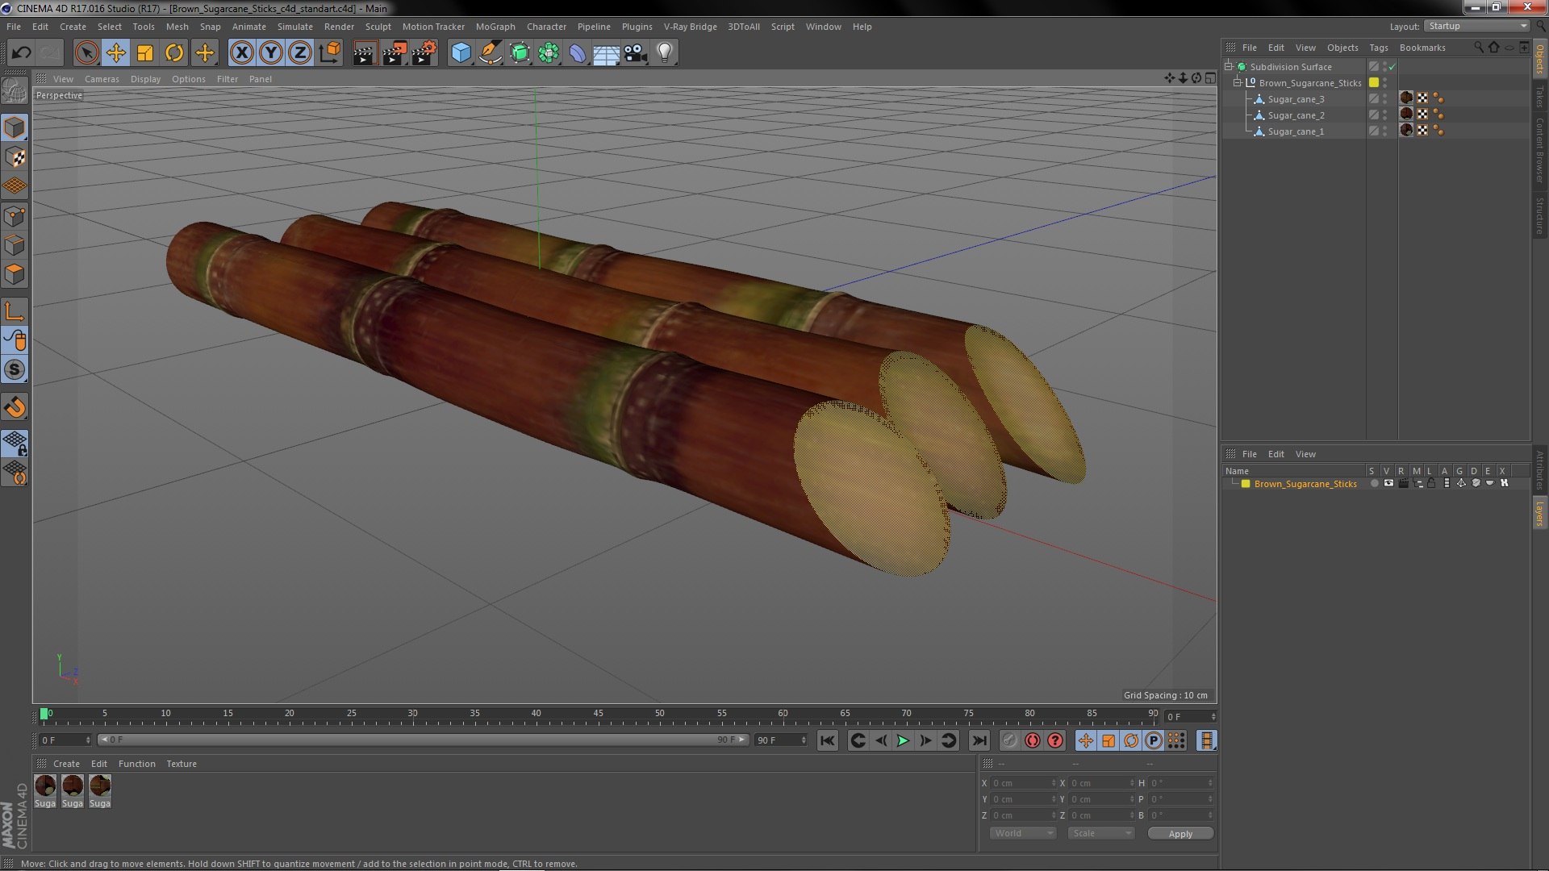1549x871 pixels.
Task: Open the V-Ray Bridge menu
Action: [690, 27]
